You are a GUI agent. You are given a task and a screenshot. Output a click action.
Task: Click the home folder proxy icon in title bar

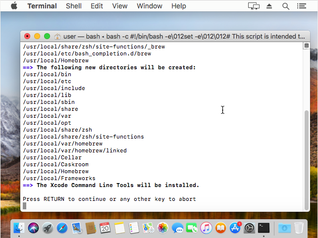[x=57, y=37]
